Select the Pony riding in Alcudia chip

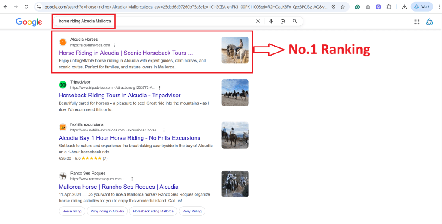tap(107, 211)
